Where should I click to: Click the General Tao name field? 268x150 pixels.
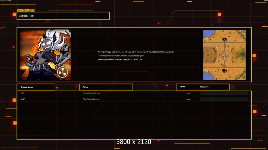[63, 16]
